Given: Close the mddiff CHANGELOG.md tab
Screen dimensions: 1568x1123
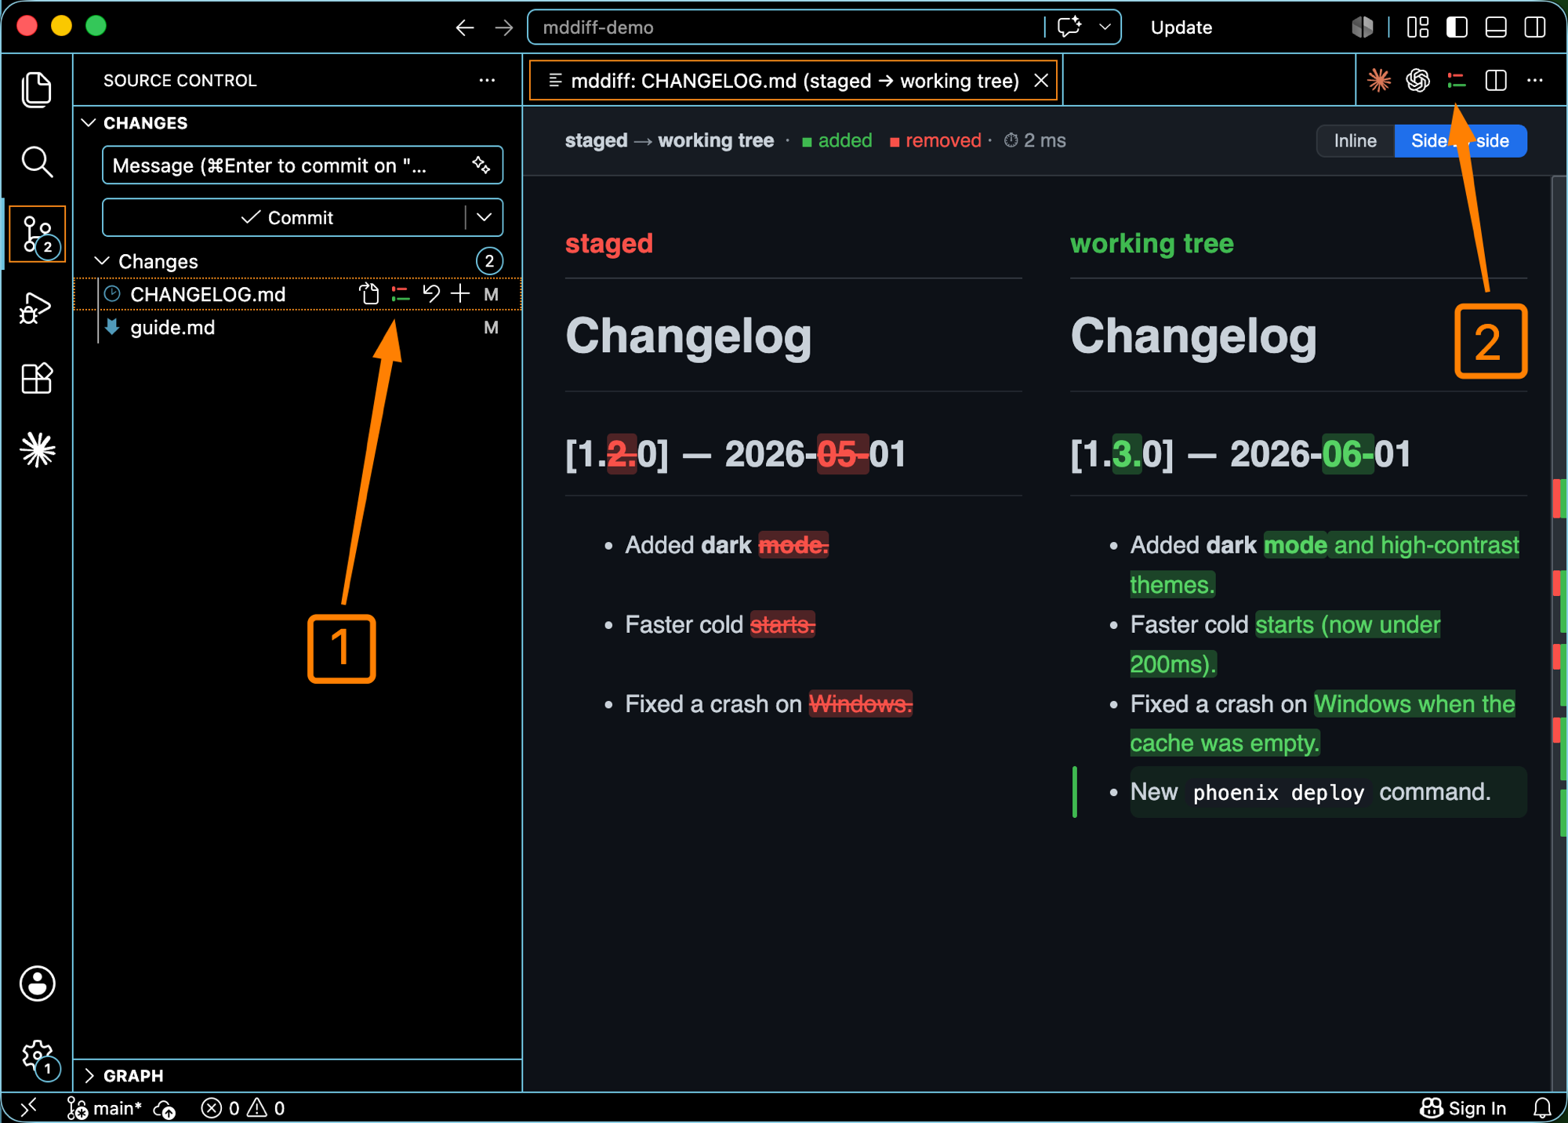Looking at the screenshot, I should click(1041, 81).
